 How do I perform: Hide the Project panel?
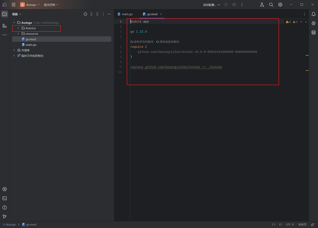pyautogui.click(x=109, y=14)
